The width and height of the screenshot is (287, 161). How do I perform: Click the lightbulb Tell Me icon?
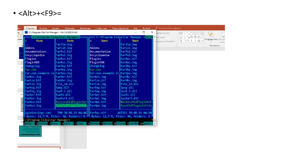(x=156, y=28)
